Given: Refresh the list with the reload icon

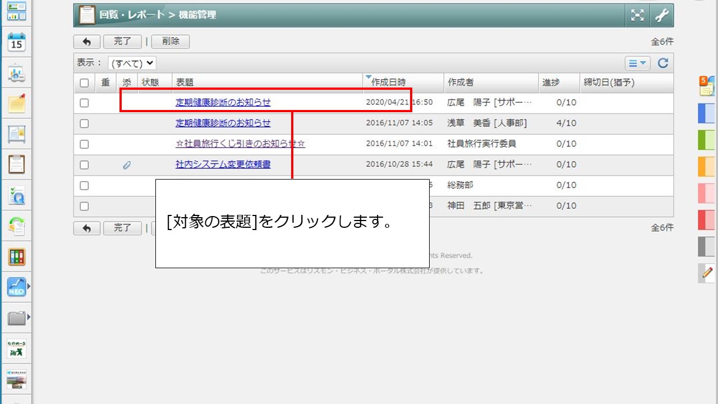Looking at the screenshot, I should click(663, 63).
